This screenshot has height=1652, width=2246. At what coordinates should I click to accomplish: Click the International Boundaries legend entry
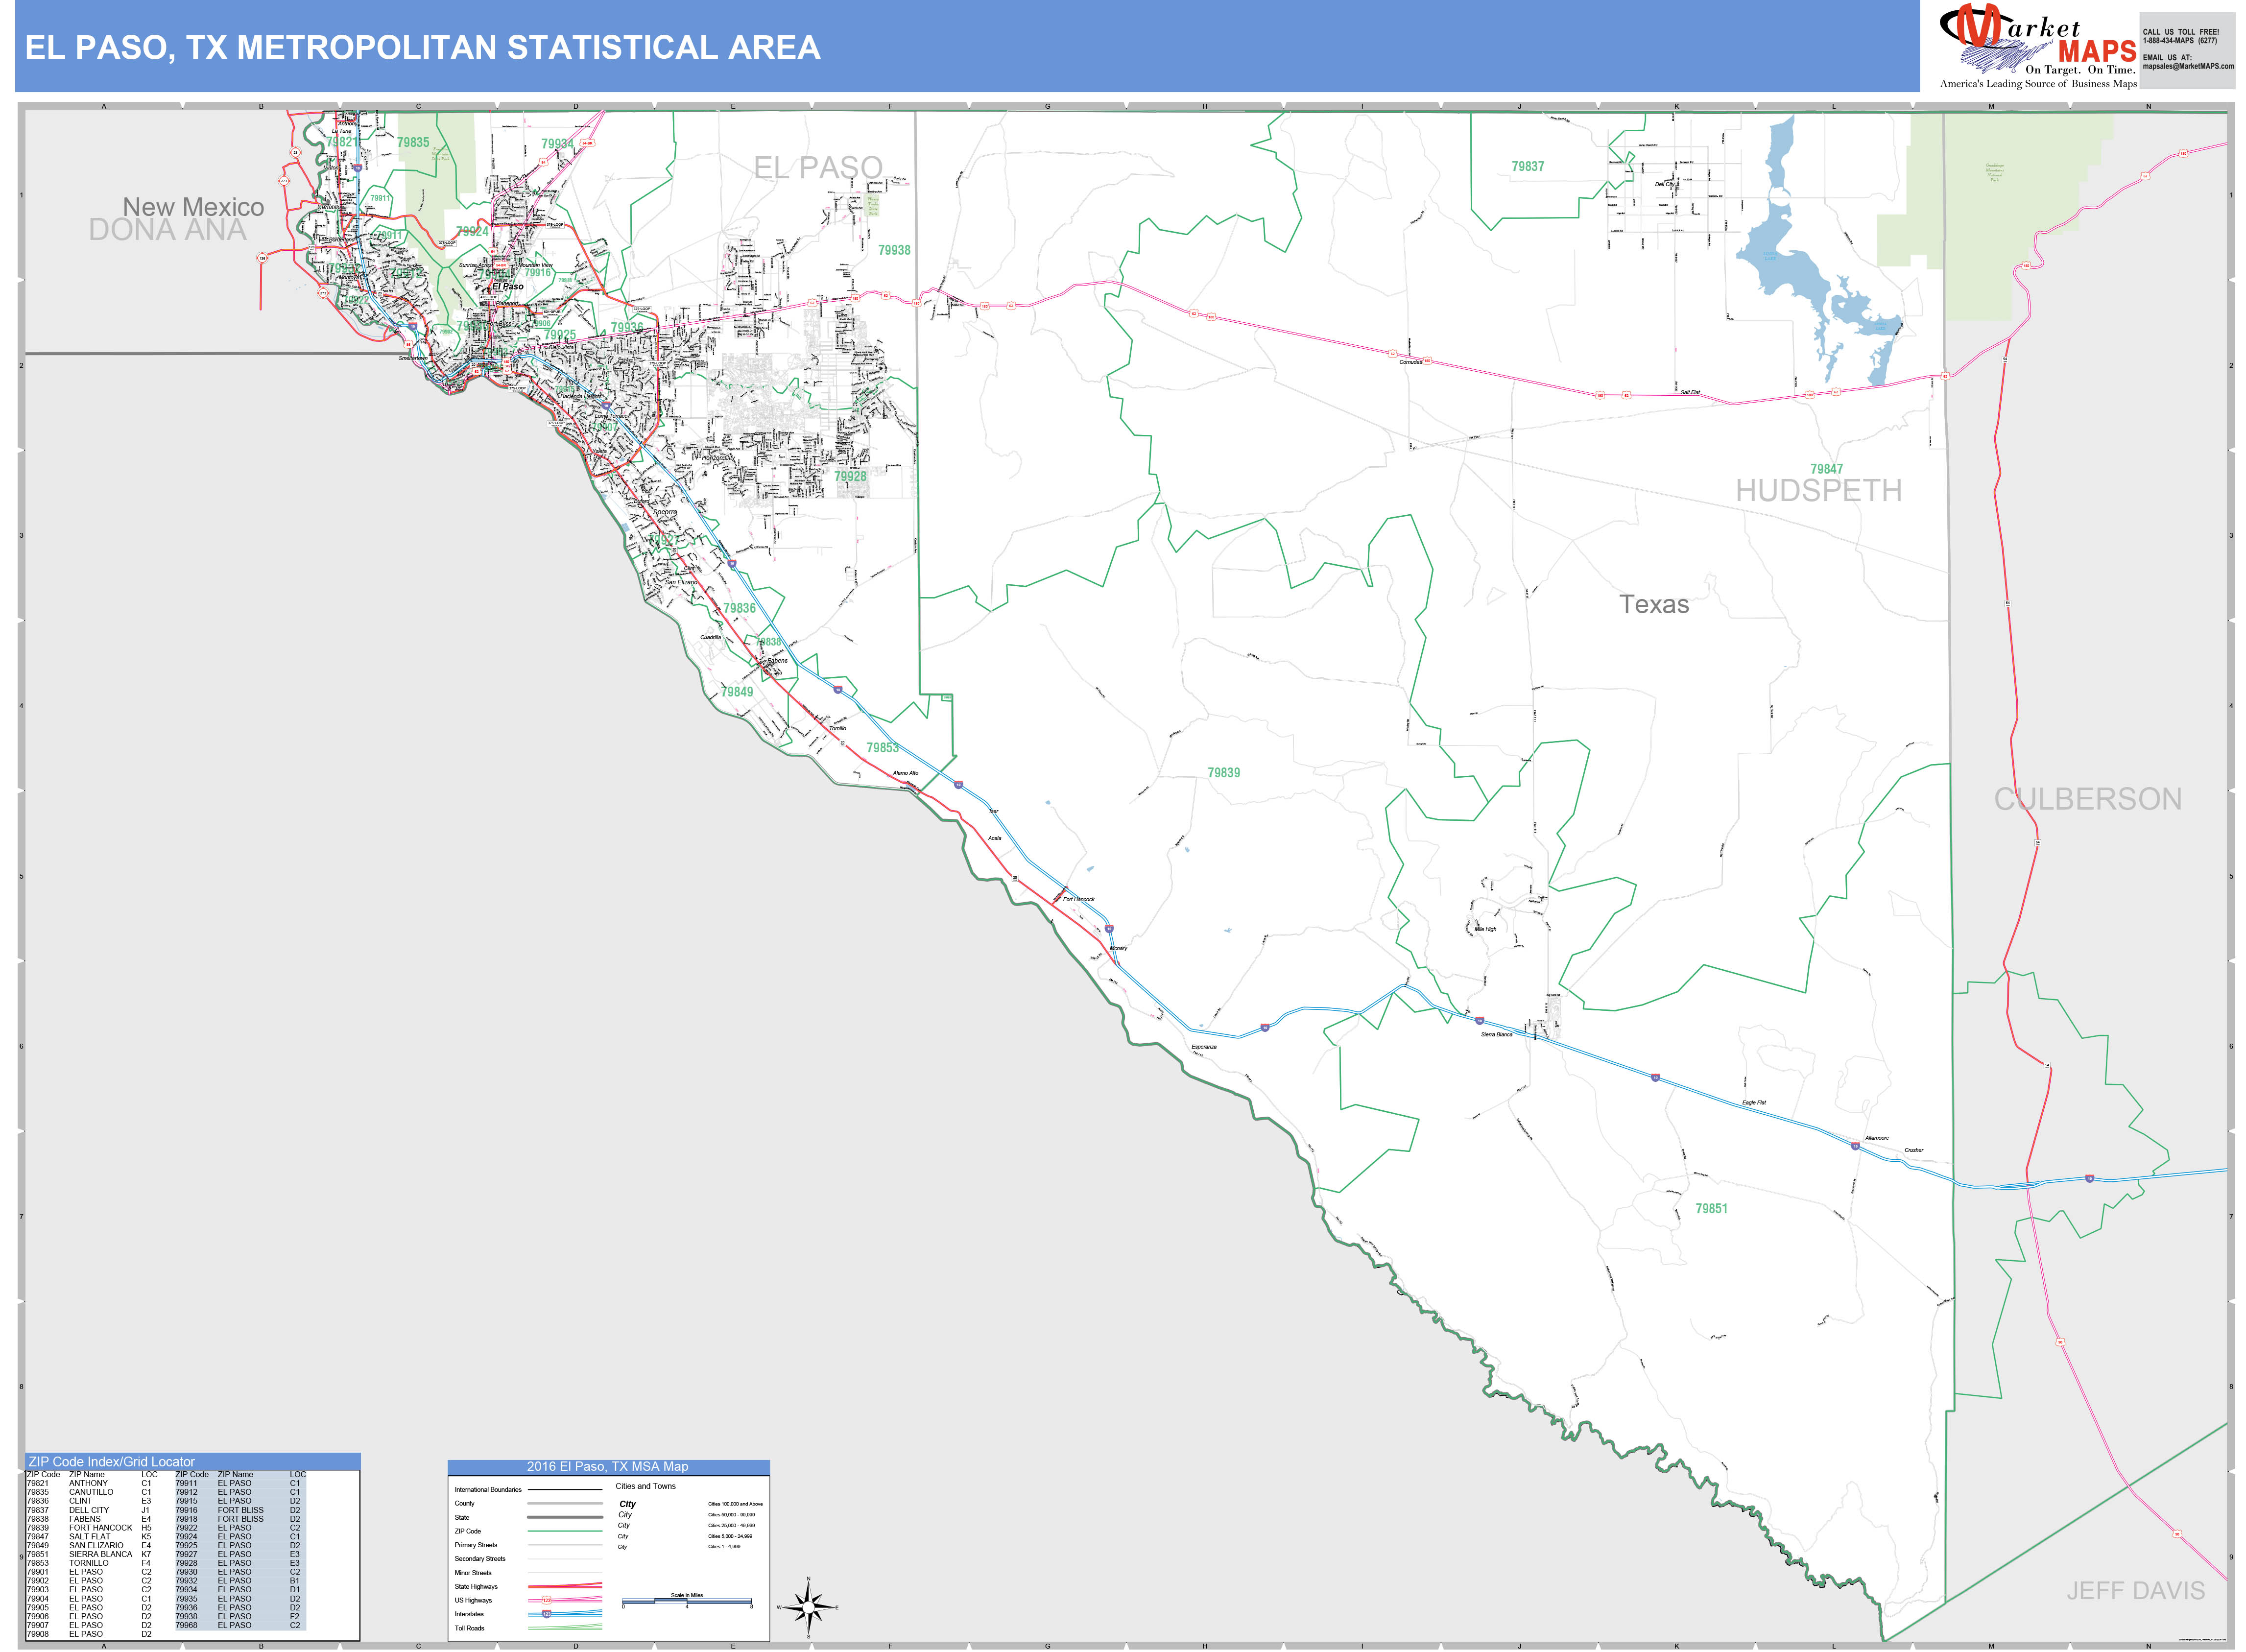tap(488, 1489)
